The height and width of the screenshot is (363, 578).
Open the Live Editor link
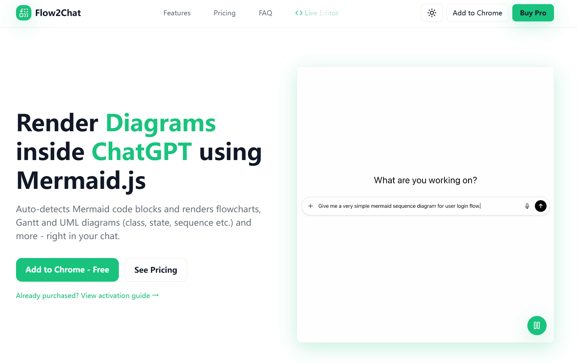(321, 13)
